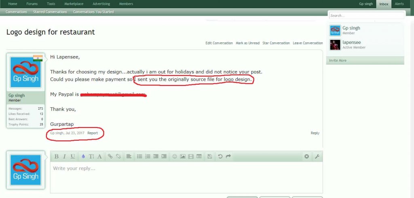This screenshot has height=198, width=414.
Task: Open Gp singh avatar in participants list
Action: point(335,31)
